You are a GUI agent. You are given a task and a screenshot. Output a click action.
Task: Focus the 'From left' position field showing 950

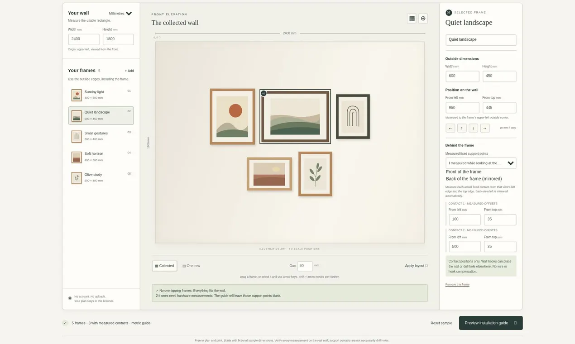pos(462,108)
